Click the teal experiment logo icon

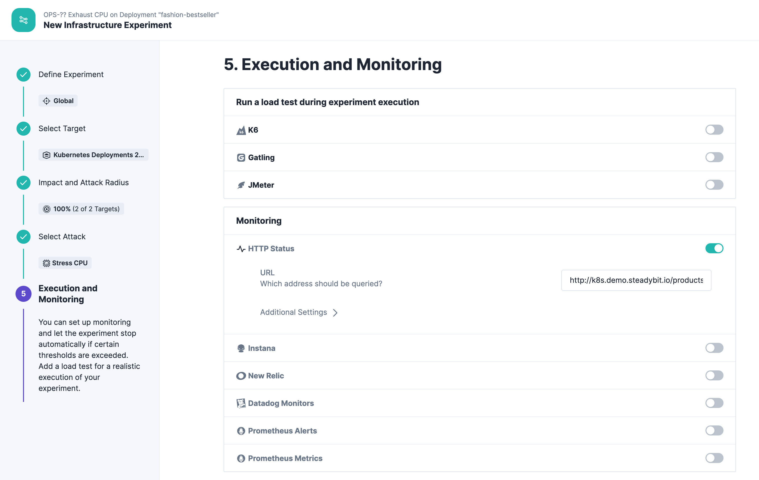(23, 20)
